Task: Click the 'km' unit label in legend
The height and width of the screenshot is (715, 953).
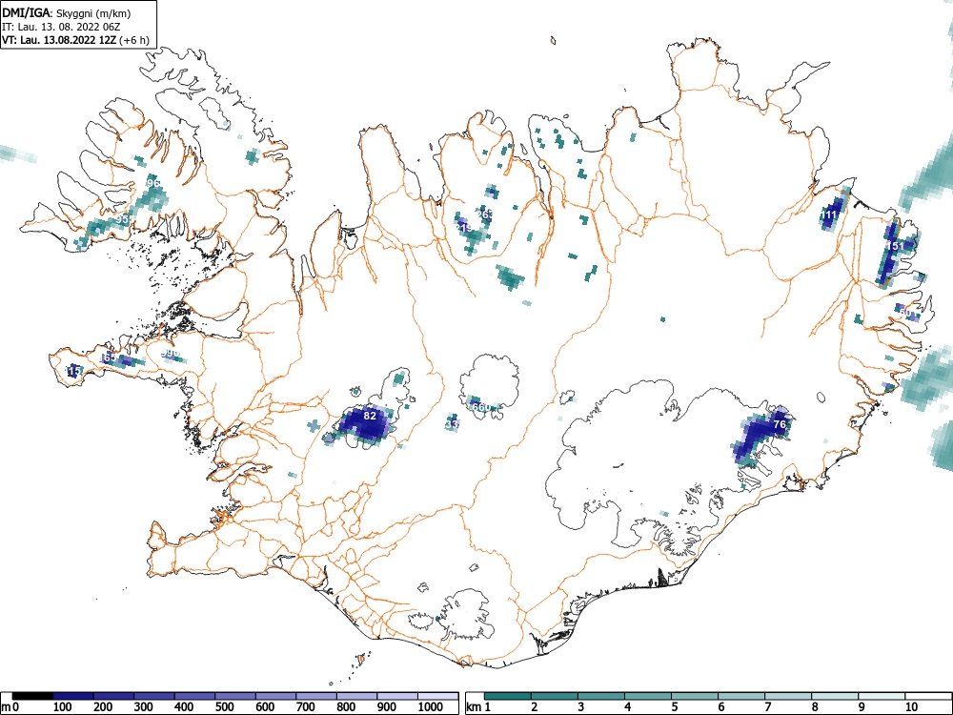Action: [x=475, y=707]
